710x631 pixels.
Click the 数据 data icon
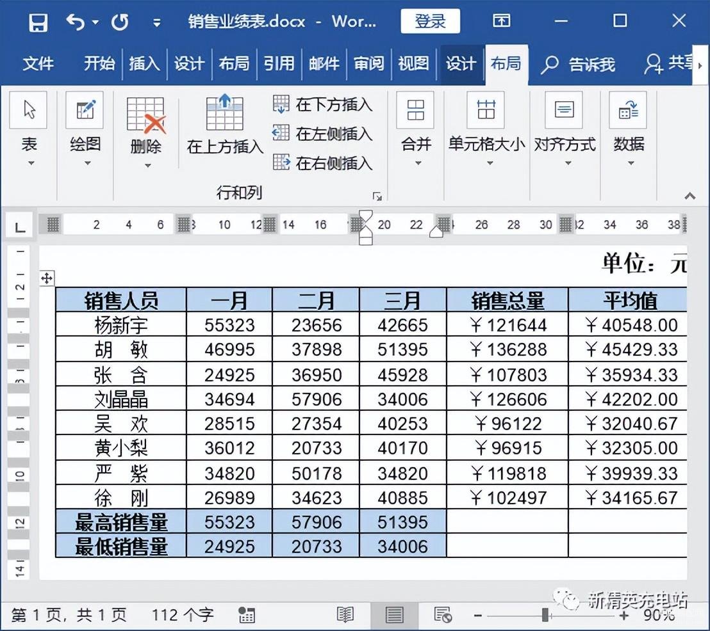pyautogui.click(x=628, y=110)
